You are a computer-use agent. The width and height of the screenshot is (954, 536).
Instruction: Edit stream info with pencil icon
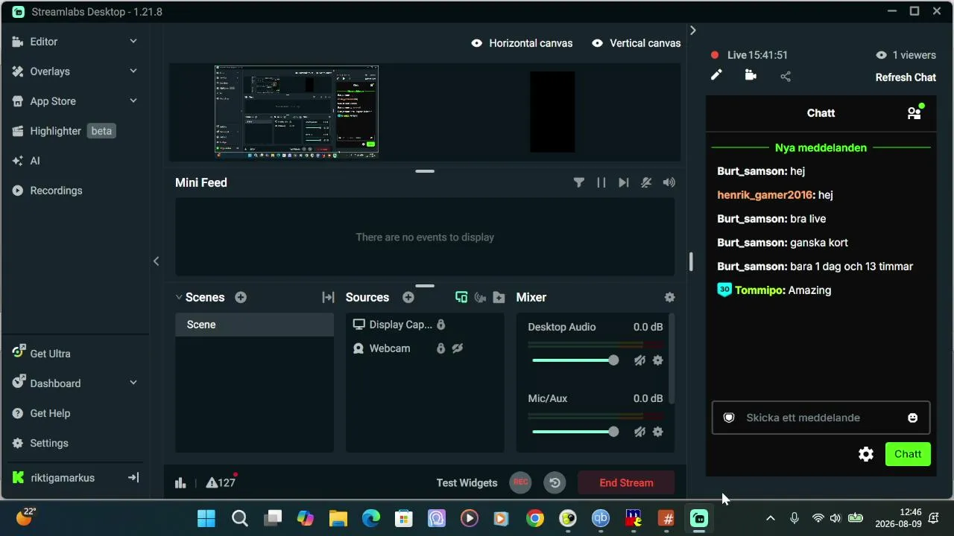pyautogui.click(x=716, y=75)
